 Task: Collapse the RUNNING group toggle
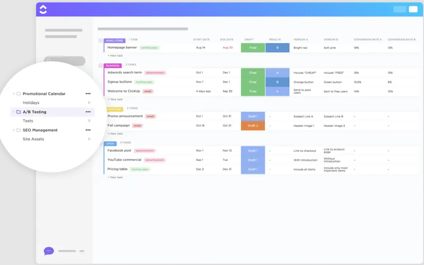[x=100, y=66]
